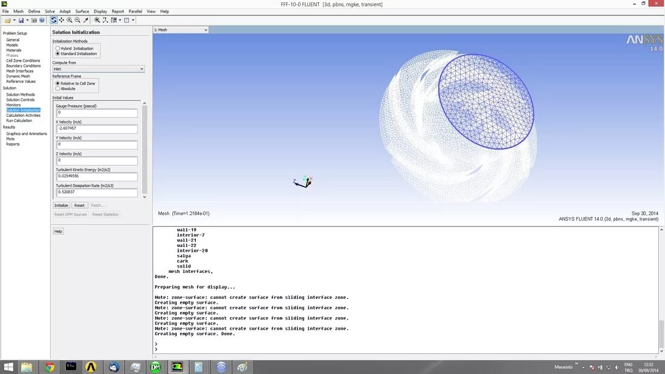Click the Initial Values scroll down arrow
The image size is (665, 374).
(x=144, y=197)
